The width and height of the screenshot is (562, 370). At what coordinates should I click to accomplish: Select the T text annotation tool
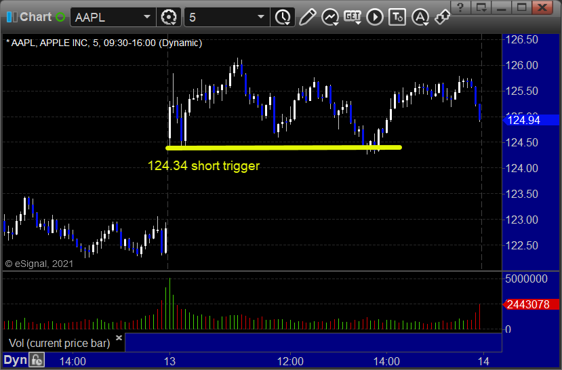[397, 17]
